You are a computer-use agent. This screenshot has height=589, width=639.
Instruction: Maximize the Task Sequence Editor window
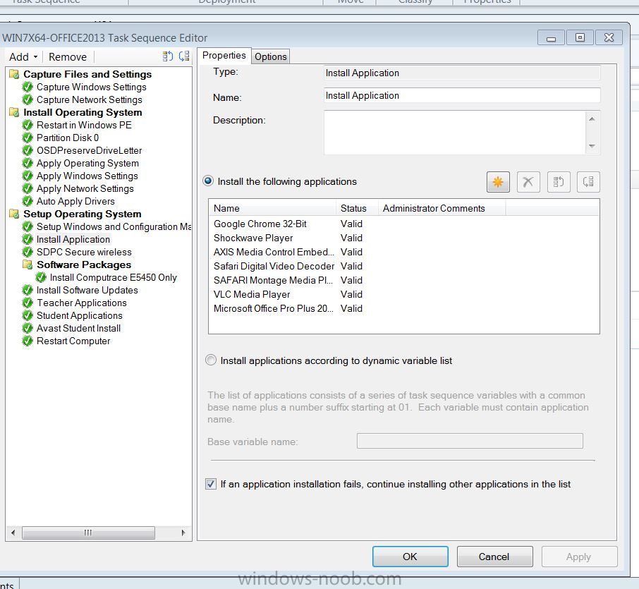[580, 37]
